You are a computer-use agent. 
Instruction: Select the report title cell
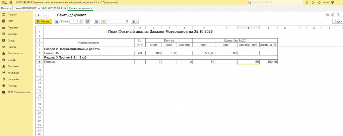pyautogui.click(x=160, y=32)
